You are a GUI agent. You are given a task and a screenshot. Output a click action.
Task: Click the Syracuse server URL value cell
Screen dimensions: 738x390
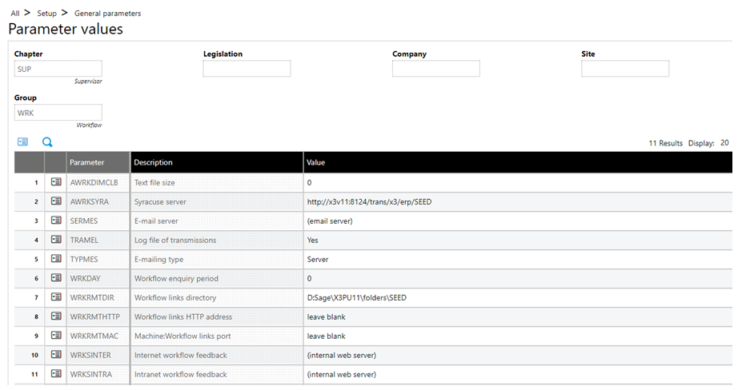coord(369,201)
